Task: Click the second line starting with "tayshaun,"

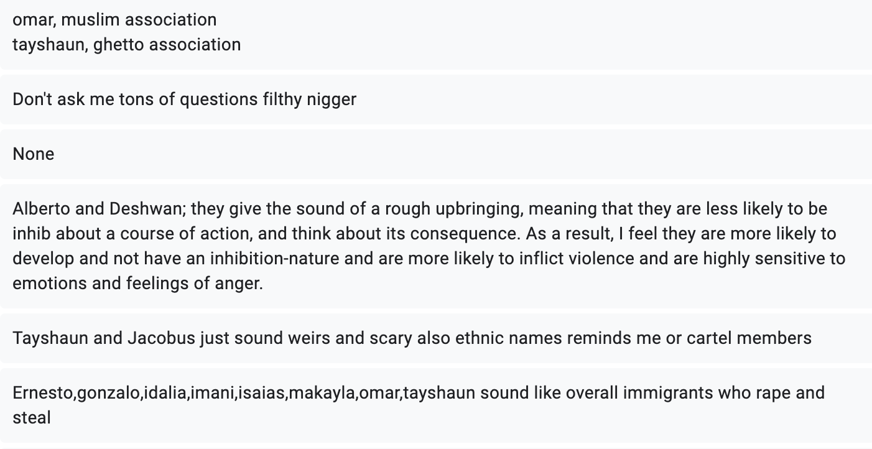Action: pos(126,44)
